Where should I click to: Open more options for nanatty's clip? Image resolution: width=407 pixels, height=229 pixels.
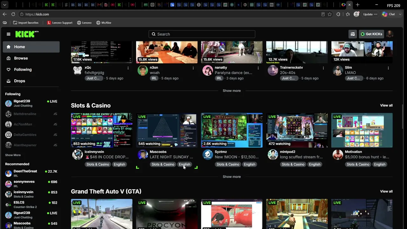(x=258, y=68)
